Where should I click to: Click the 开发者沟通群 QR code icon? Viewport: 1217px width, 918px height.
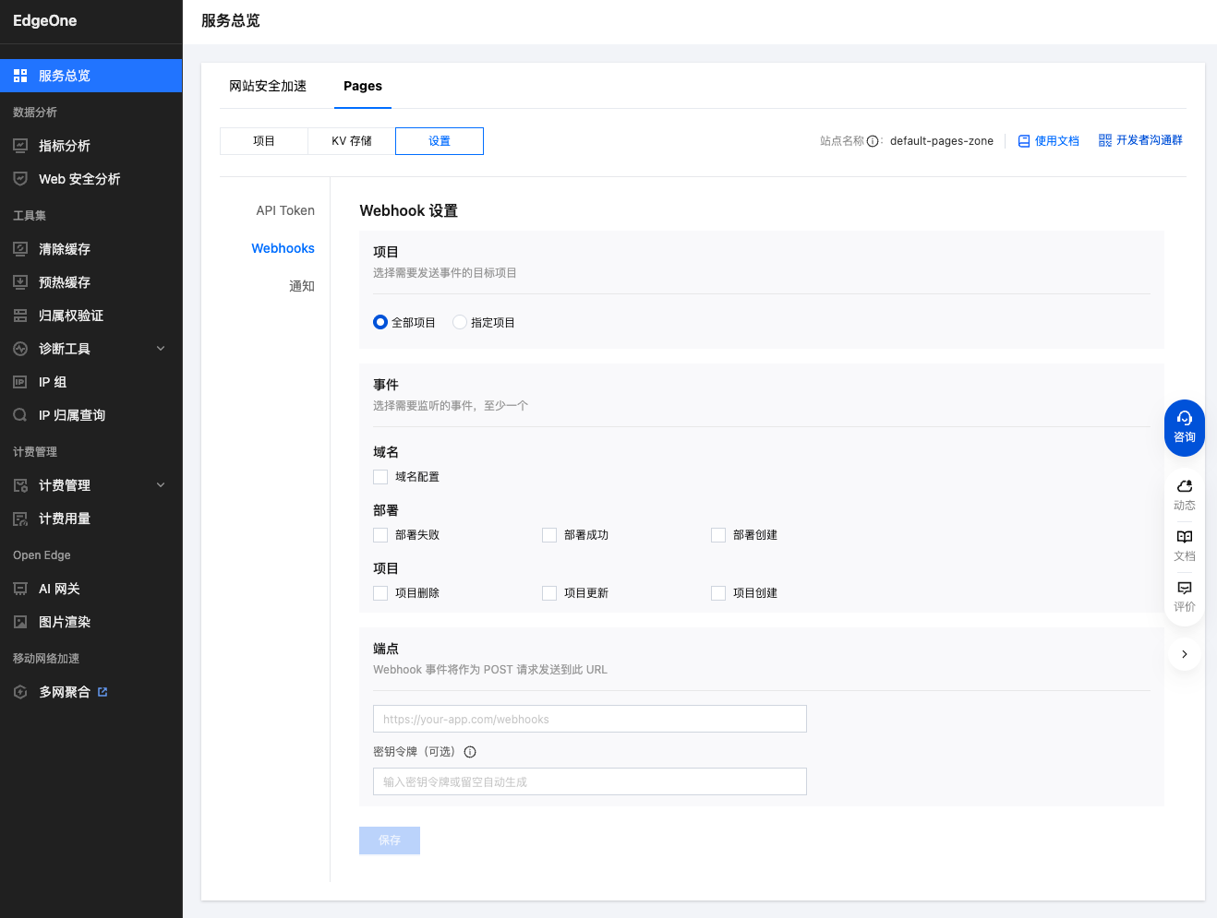pos(1104,140)
